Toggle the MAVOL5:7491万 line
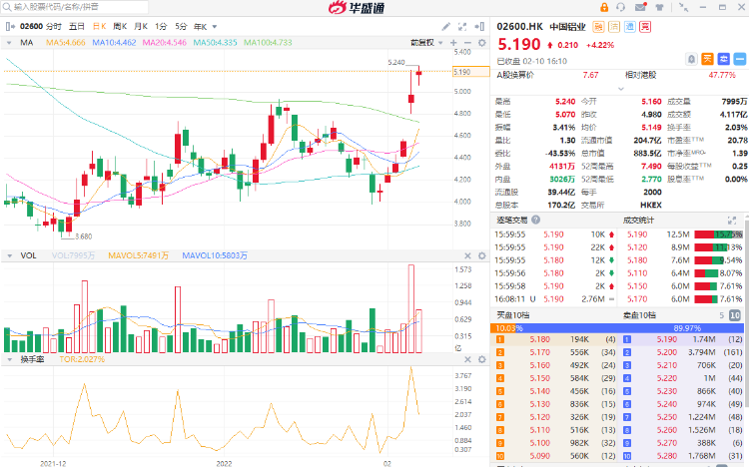Viewport: 749px width, 467px height. [x=139, y=255]
